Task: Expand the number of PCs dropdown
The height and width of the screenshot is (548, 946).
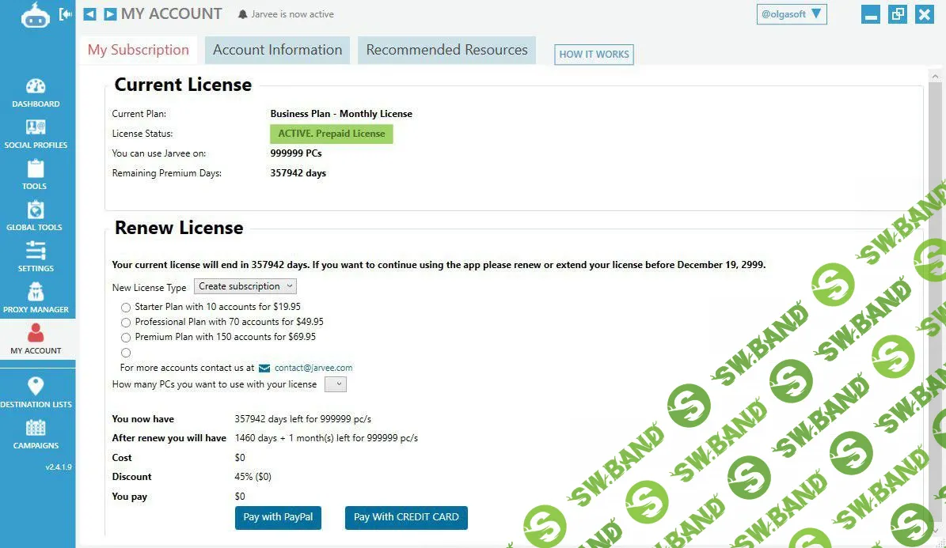Action: (x=336, y=384)
